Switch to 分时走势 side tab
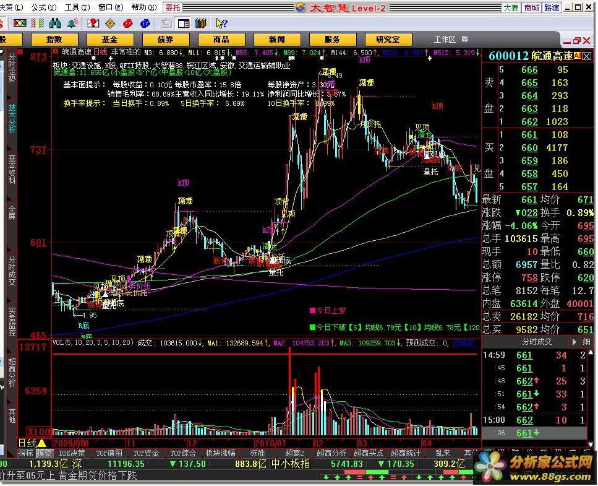The image size is (598, 486). 12,68
